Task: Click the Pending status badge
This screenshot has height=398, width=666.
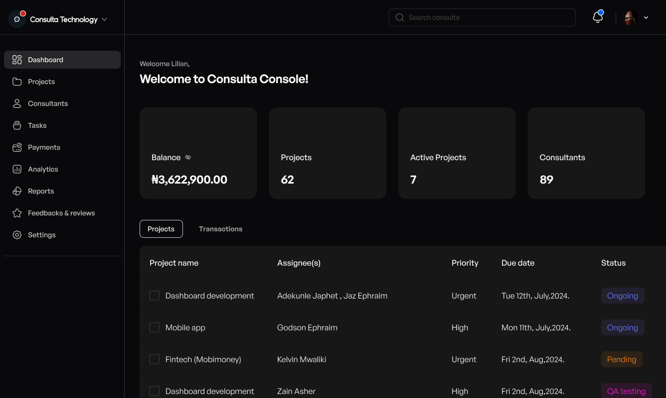Action: (622, 359)
